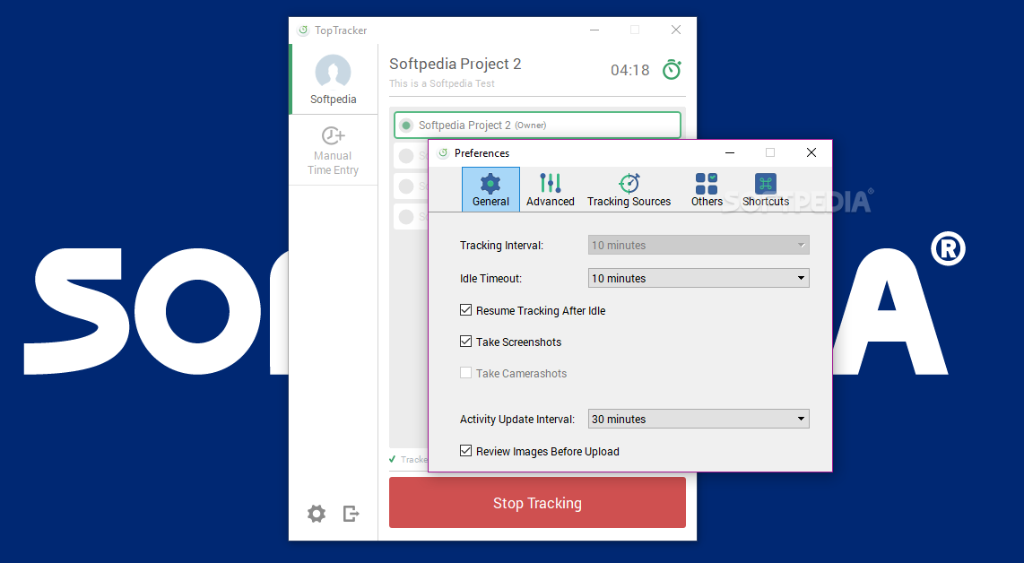Click the Tracking Interval label
The height and width of the screenshot is (563, 1024).
coord(501,246)
